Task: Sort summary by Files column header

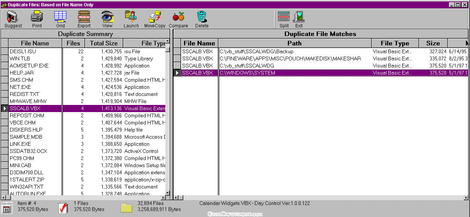Action: coord(73,43)
